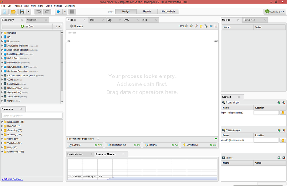Reset the process canvas zoom
Screen dimensions: 287x186
coord(186,26)
